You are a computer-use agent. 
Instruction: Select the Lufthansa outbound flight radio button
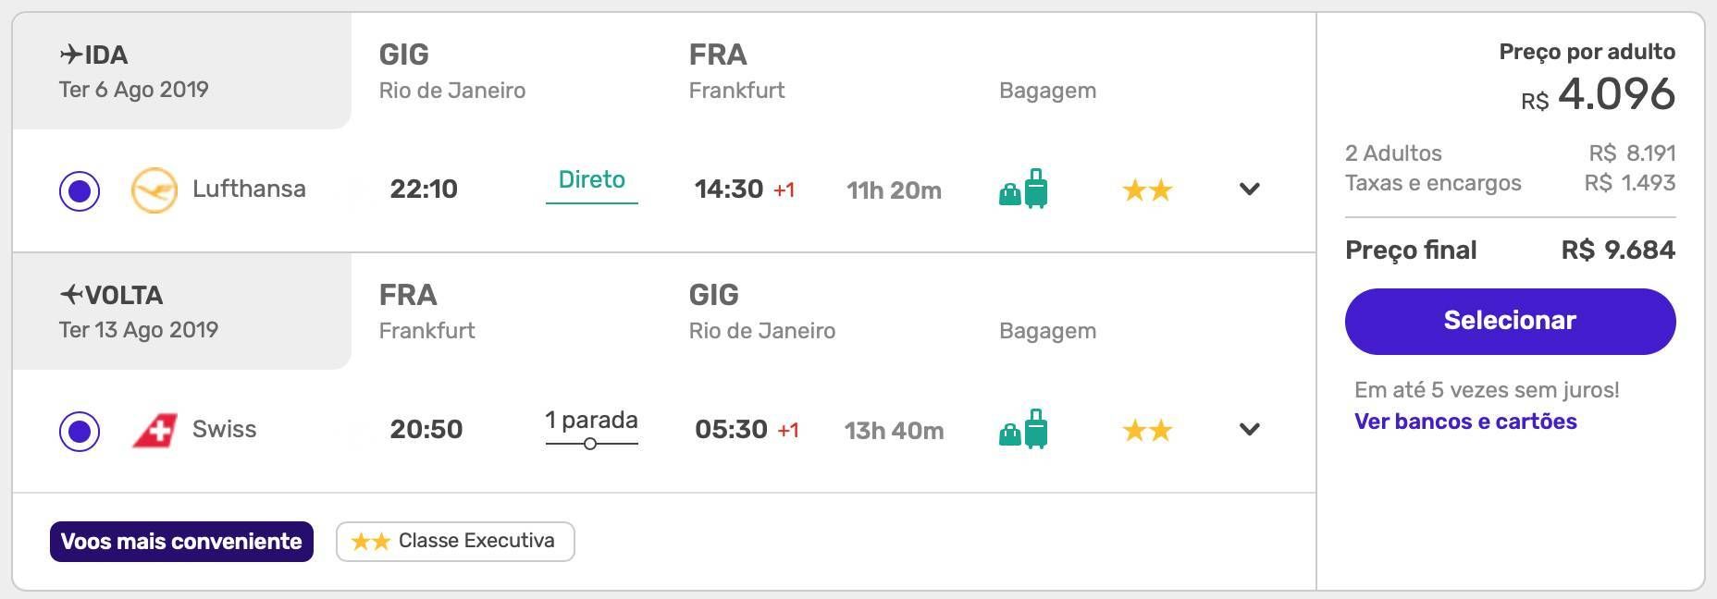point(80,190)
